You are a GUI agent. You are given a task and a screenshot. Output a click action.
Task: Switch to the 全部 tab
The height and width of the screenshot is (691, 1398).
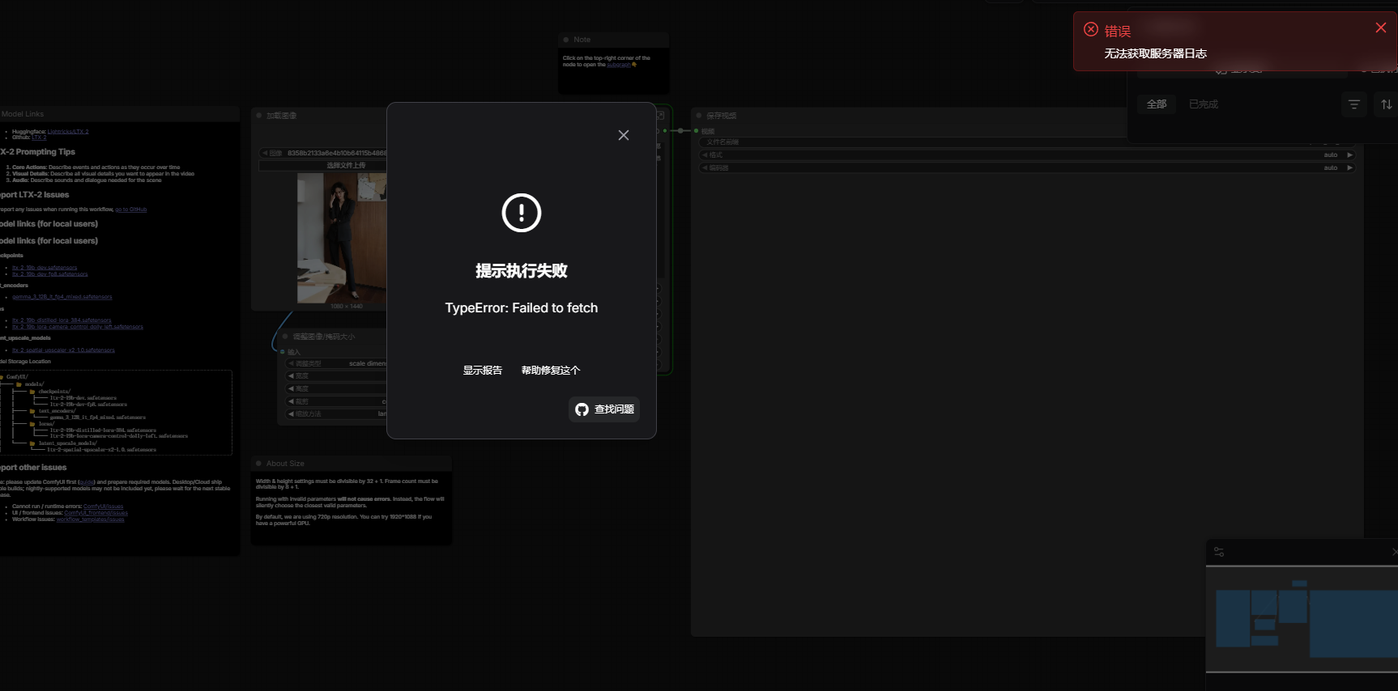tap(1156, 104)
